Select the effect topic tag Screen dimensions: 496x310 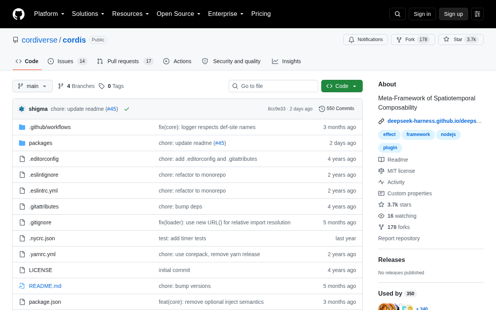coord(389,135)
